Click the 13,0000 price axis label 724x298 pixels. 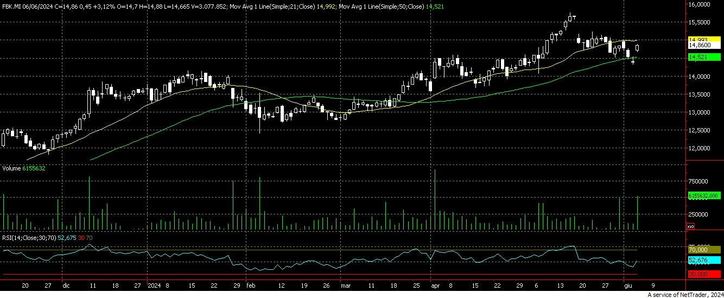pyautogui.click(x=699, y=112)
